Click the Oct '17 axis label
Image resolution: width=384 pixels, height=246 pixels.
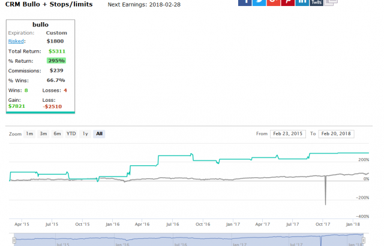click(x=323, y=224)
